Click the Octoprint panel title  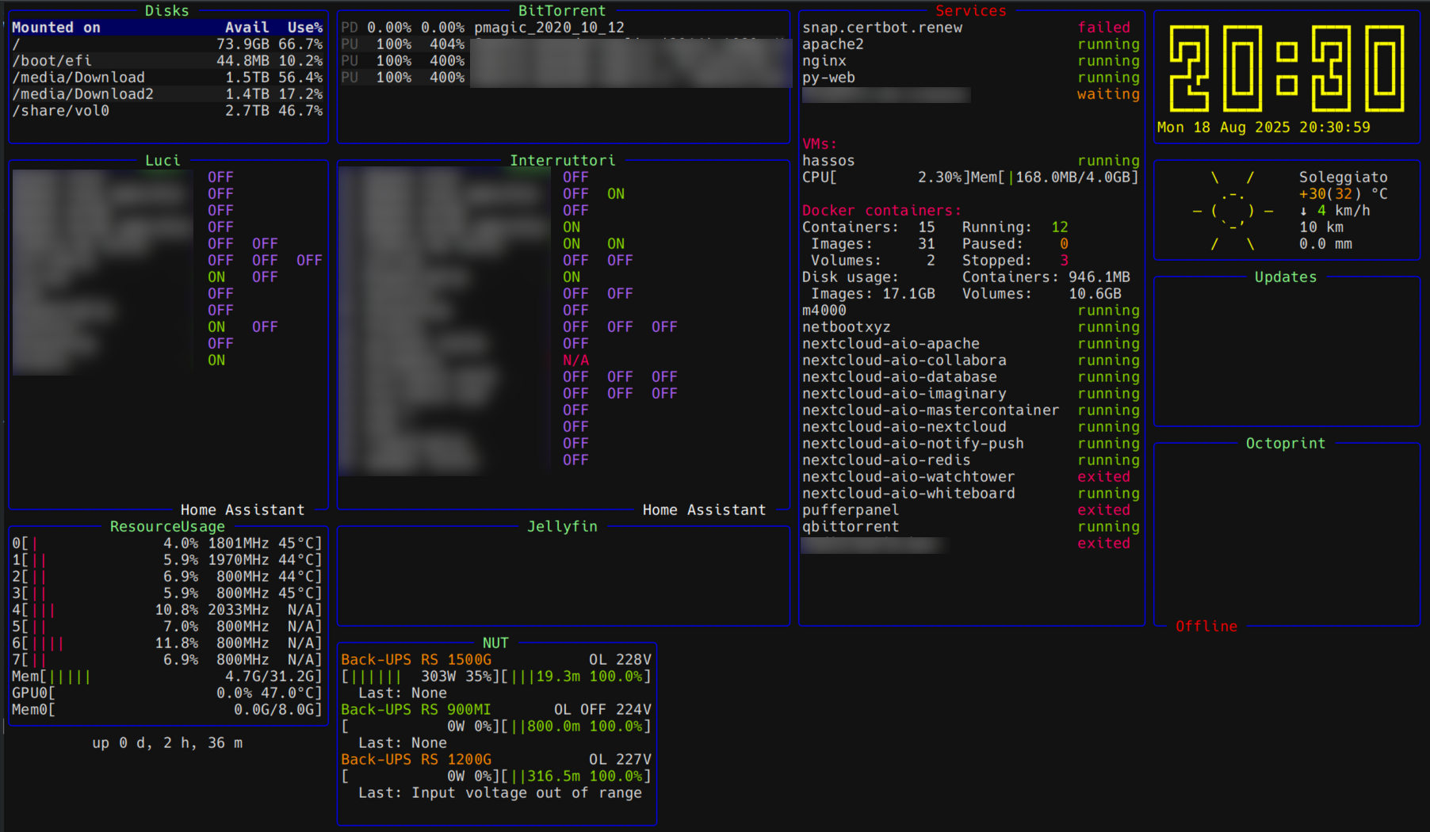tap(1285, 444)
